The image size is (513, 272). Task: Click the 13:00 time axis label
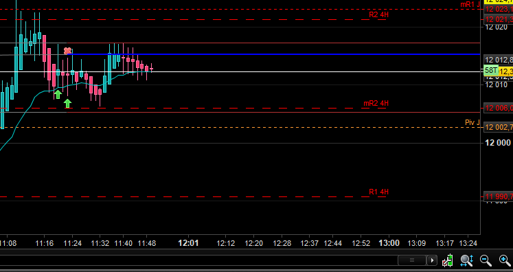pos(389,243)
